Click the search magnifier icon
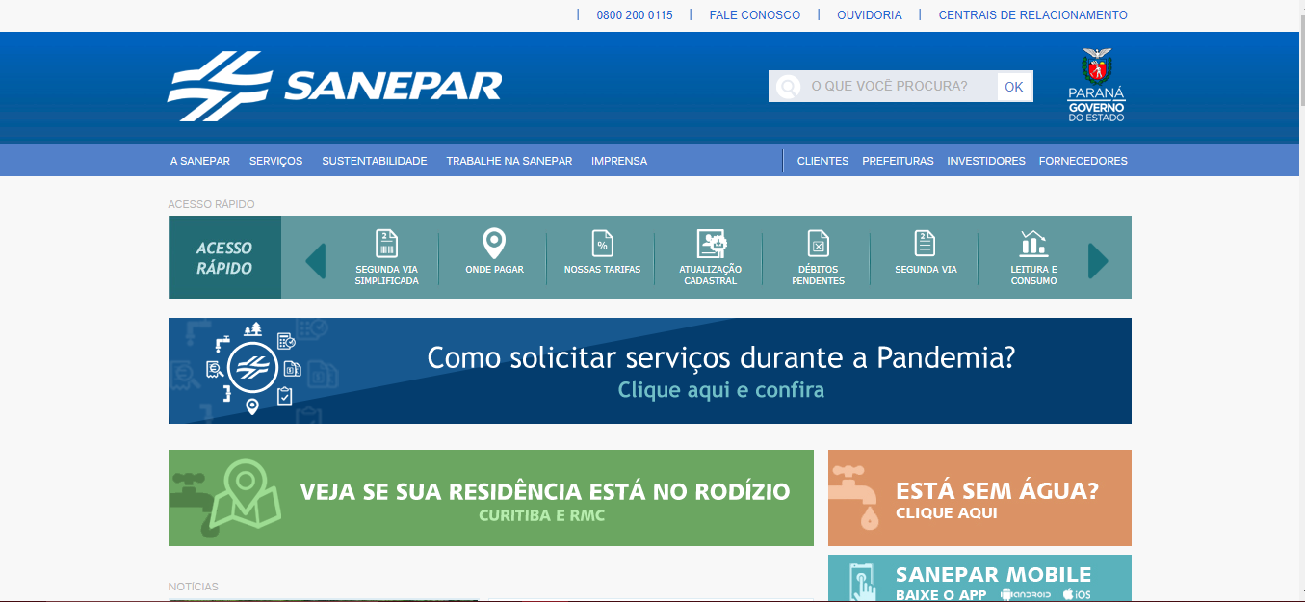1305x602 pixels. [788, 87]
